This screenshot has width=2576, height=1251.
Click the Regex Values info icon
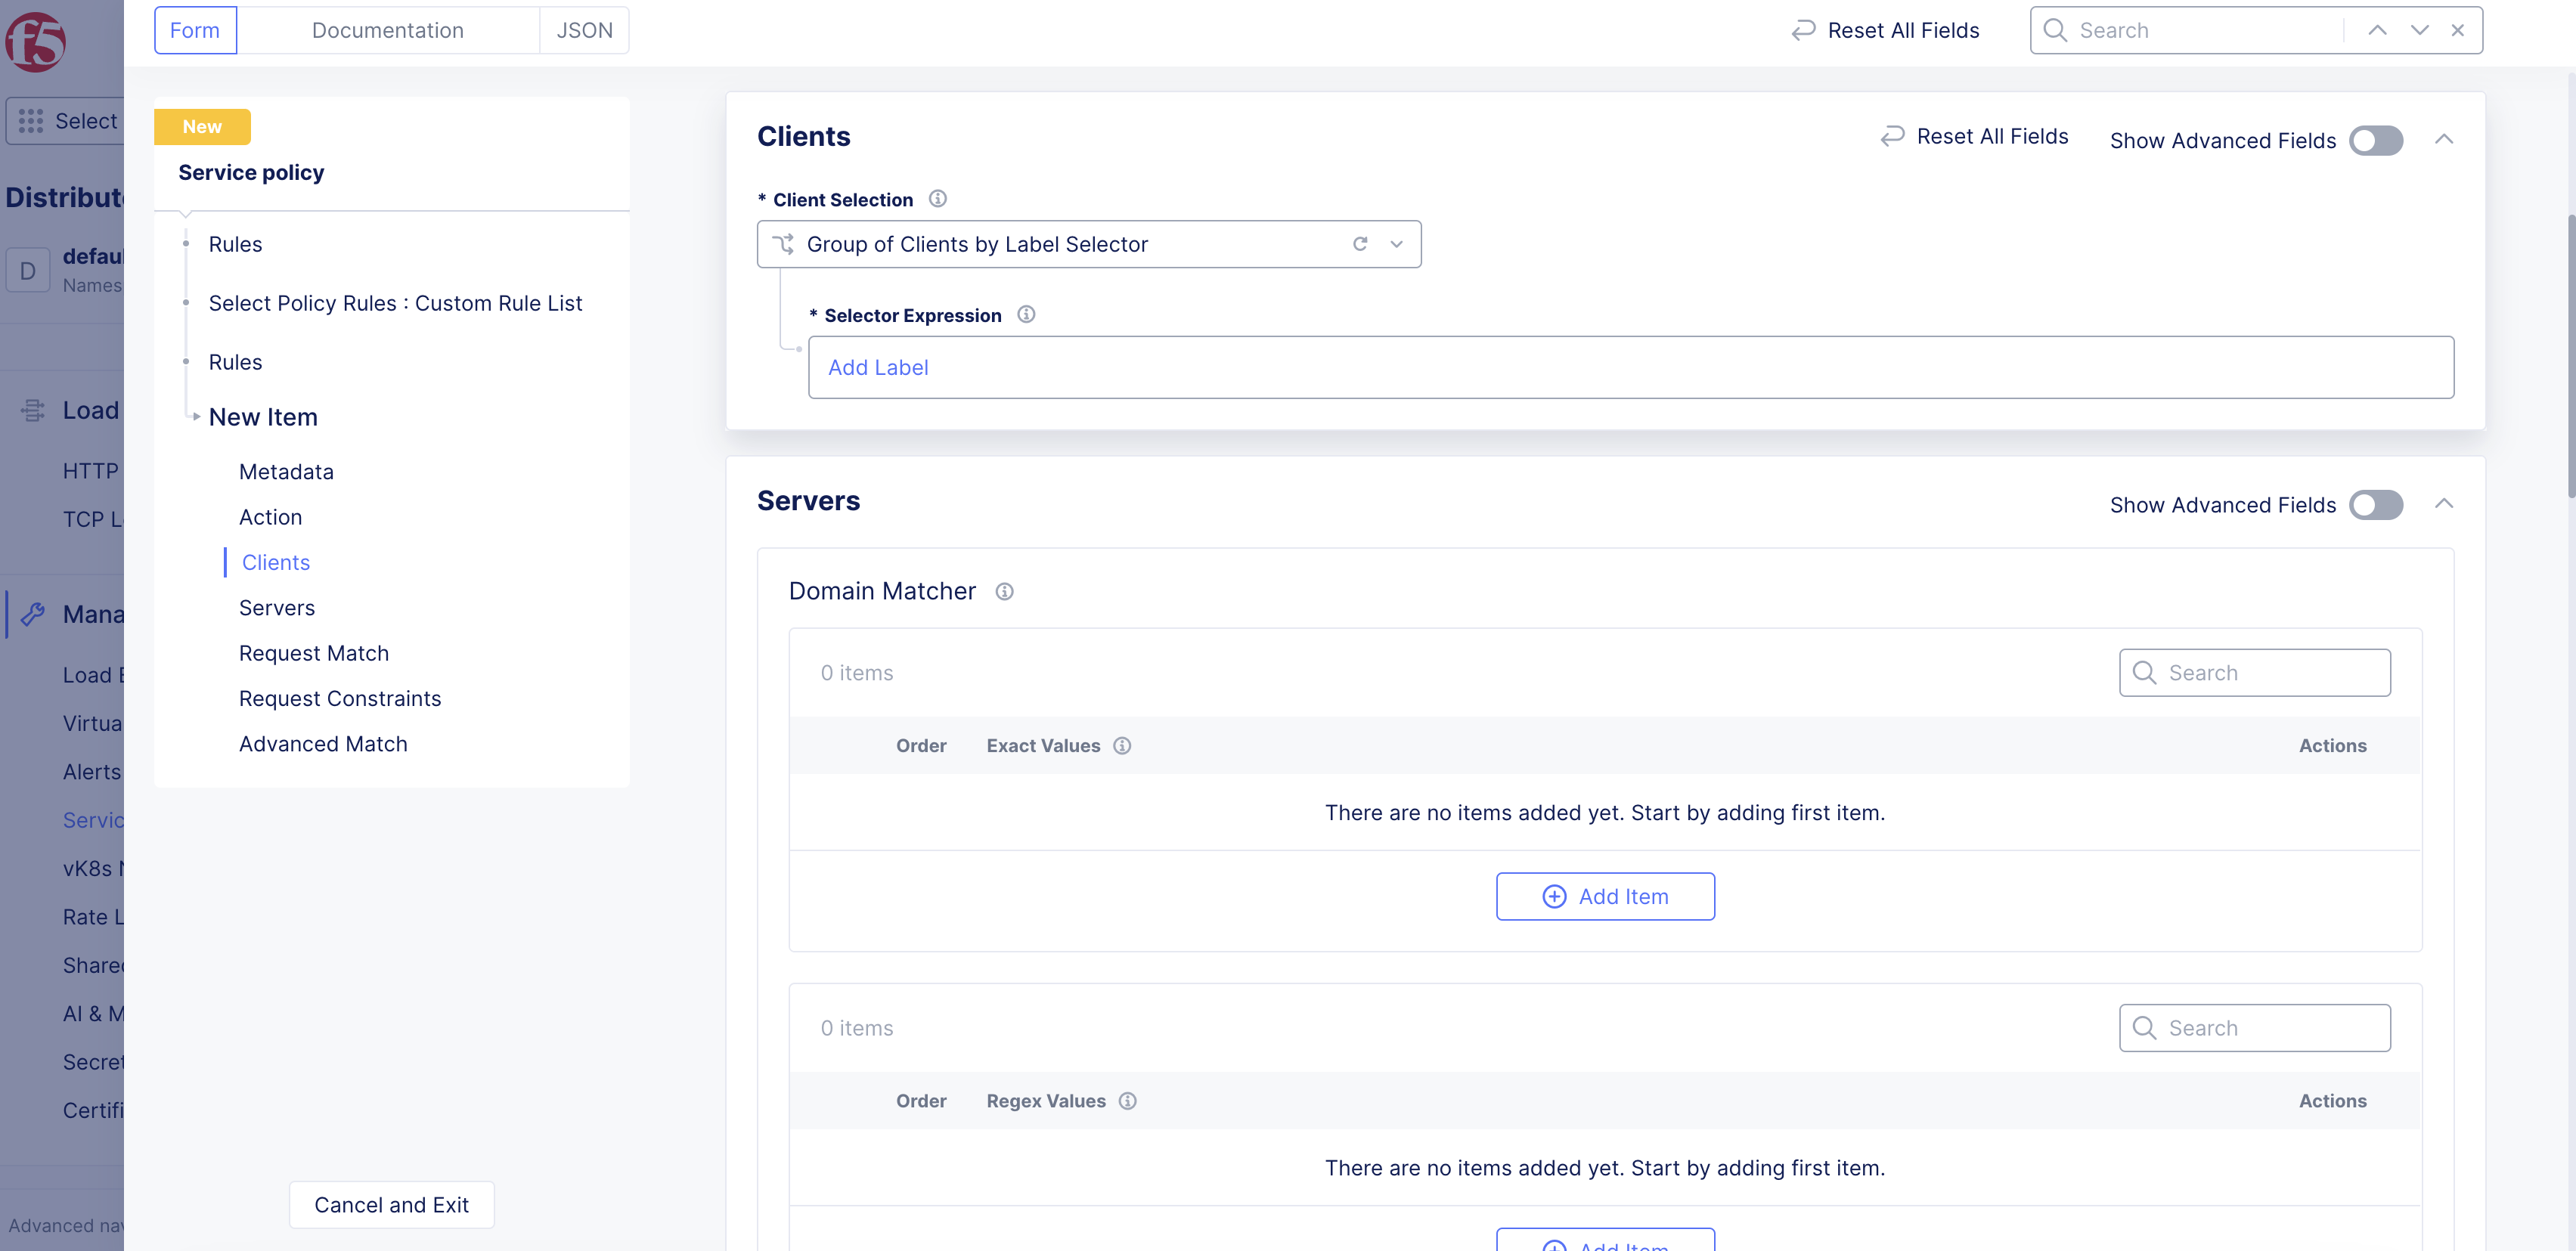pos(1127,1101)
